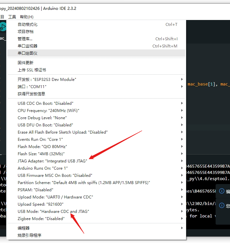Expand CPU Frequency 240MHz submenu
The height and width of the screenshot is (243, 230).
tap(96, 110)
